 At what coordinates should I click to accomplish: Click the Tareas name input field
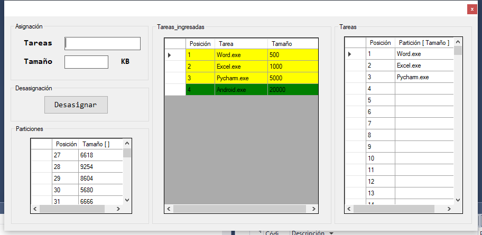[x=103, y=43]
